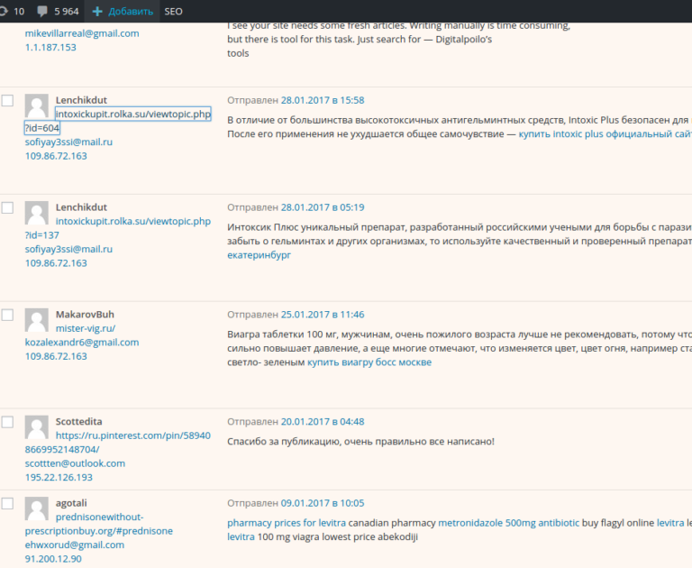Screen dimensions: 692x568
Task: Email sofiyay3ssi@mail.ru in 05:19 comment
Action: (68, 249)
